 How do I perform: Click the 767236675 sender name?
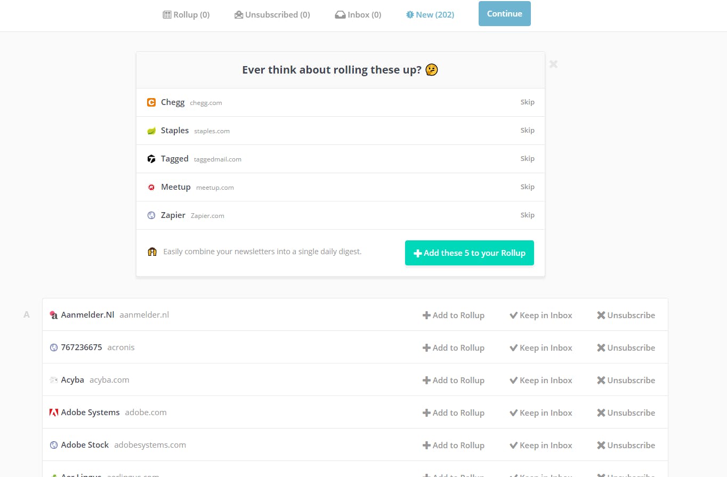[x=82, y=347]
